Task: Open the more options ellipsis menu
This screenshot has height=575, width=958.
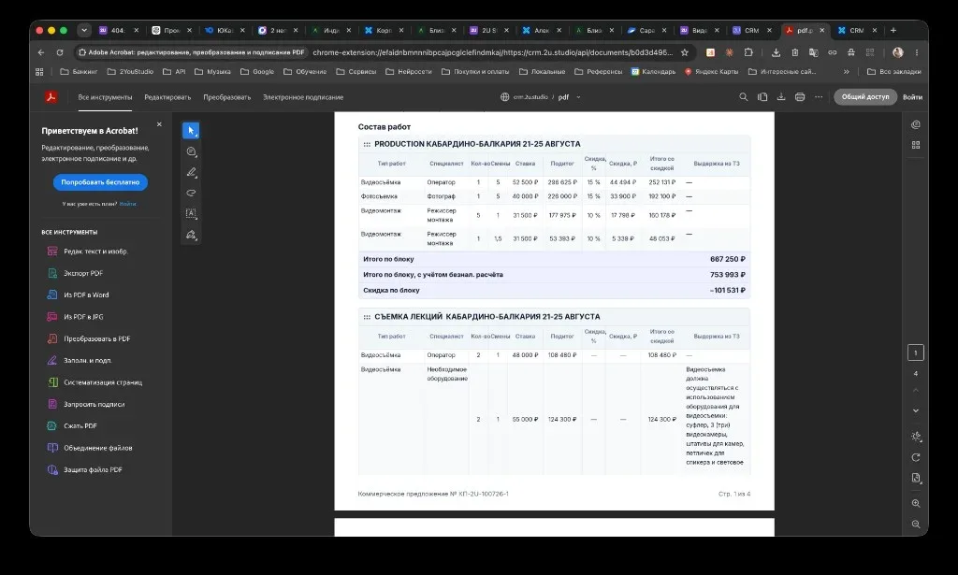Action: (x=819, y=97)
